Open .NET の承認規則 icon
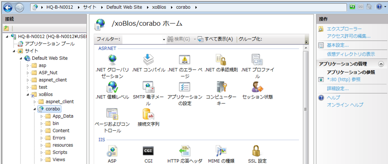388x164 pixels. pos(221,59)
